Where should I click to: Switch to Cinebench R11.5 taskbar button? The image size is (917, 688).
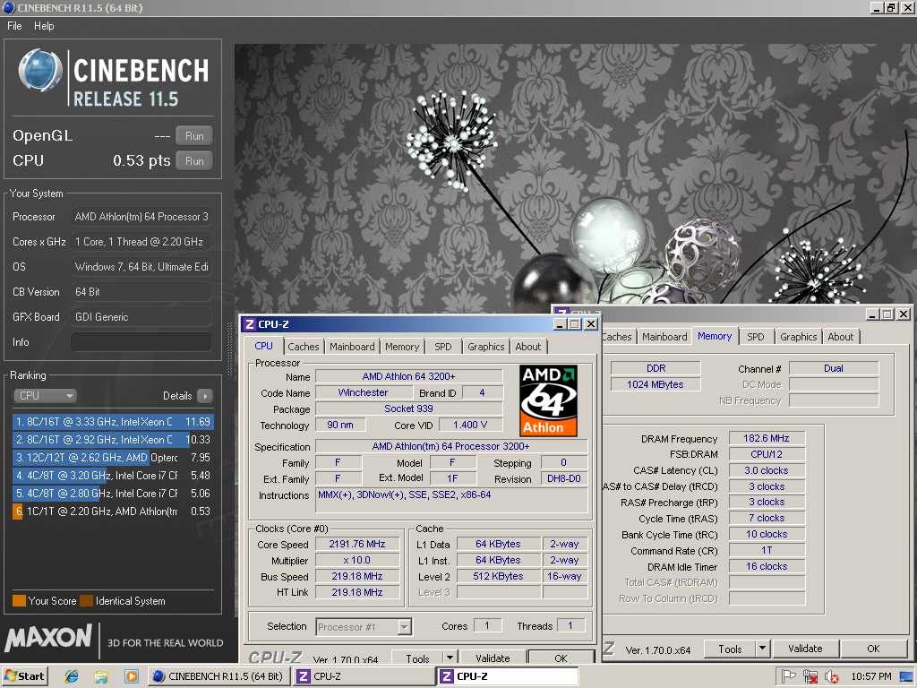tap(218, 676)
